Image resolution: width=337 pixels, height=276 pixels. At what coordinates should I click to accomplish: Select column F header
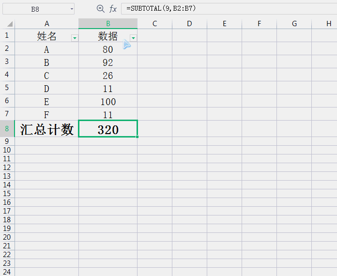[x=259, y=24]
